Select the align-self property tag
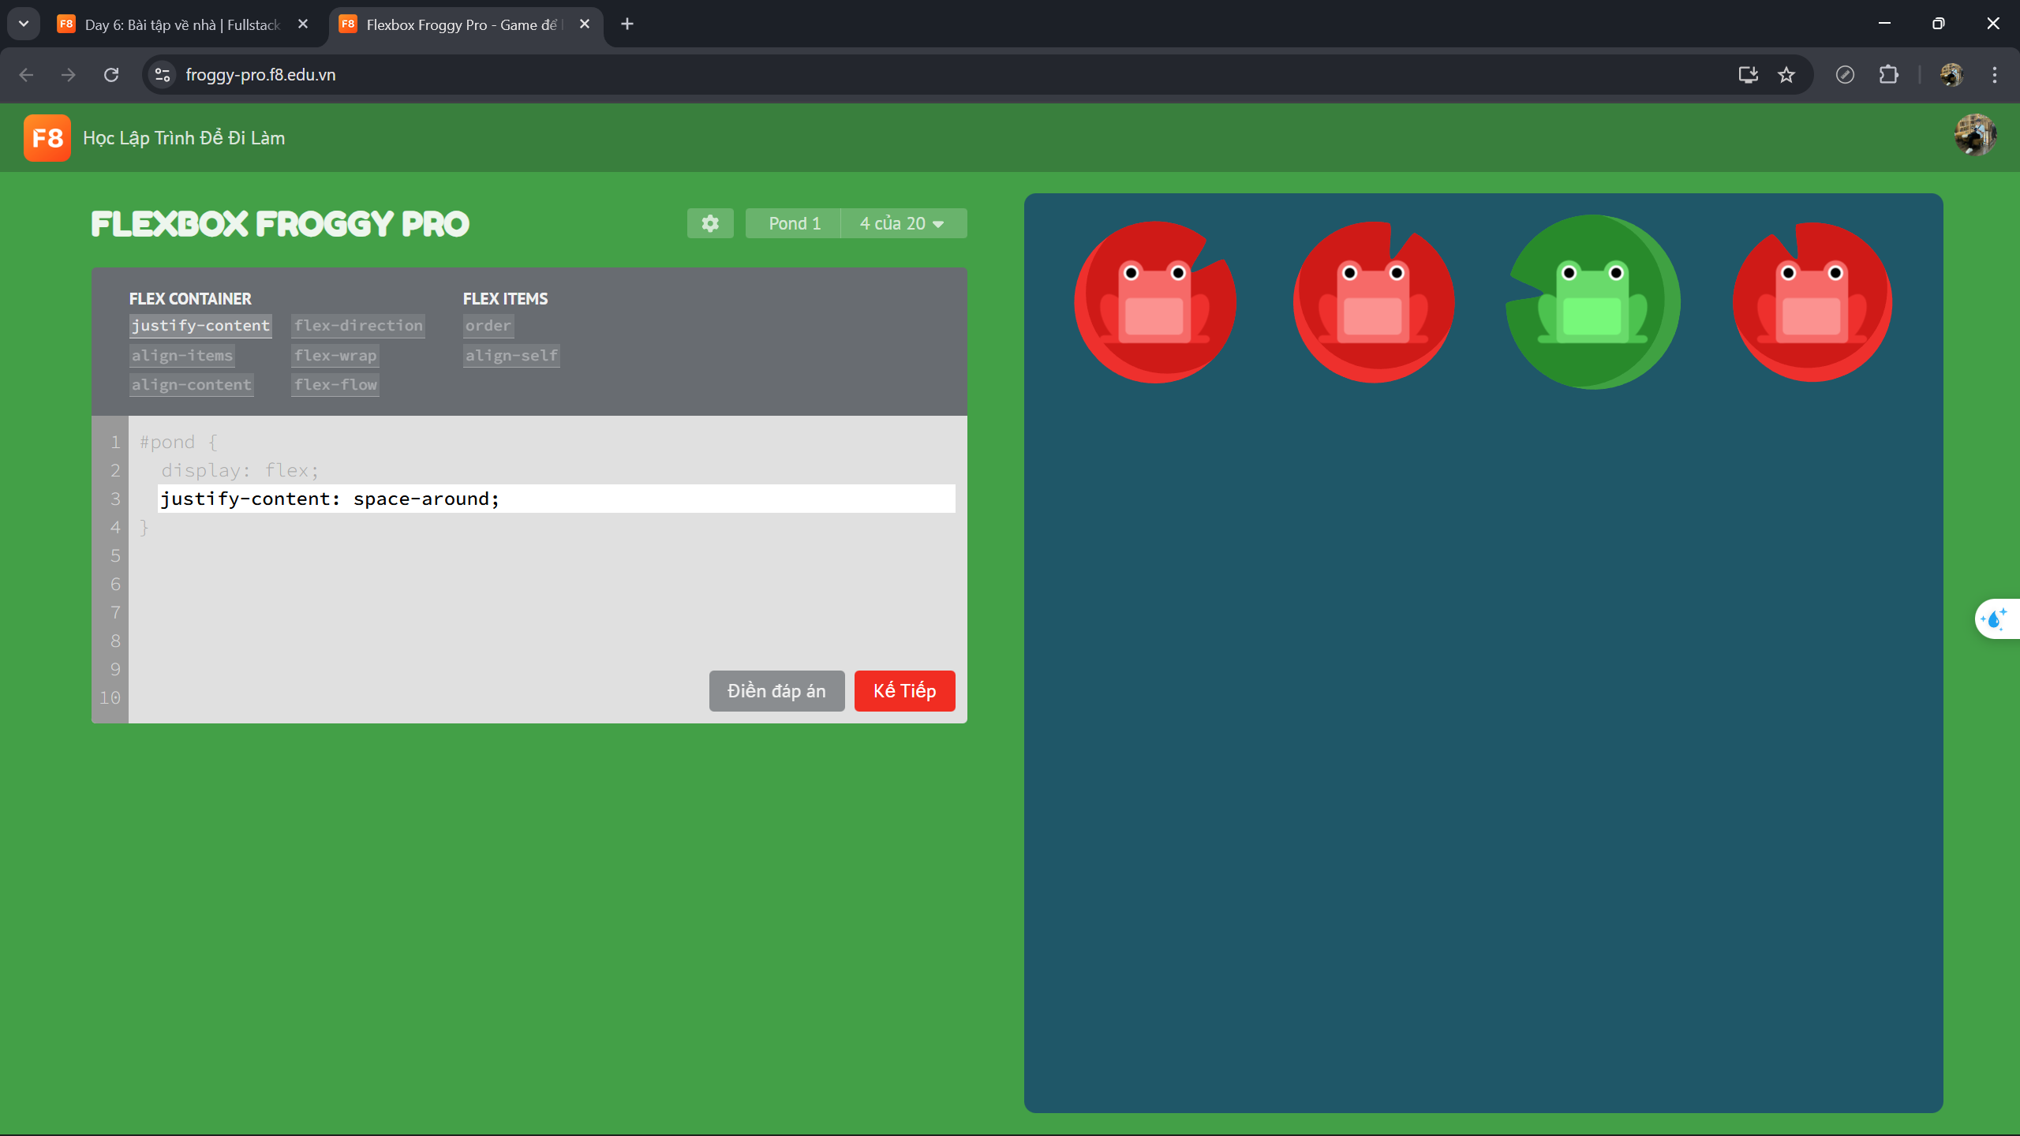Viewport: 2020px width, 1136px height. pos(511,356)
